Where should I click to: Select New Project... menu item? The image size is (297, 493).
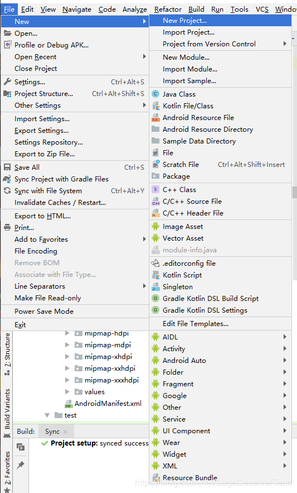(x=221, y=21)
